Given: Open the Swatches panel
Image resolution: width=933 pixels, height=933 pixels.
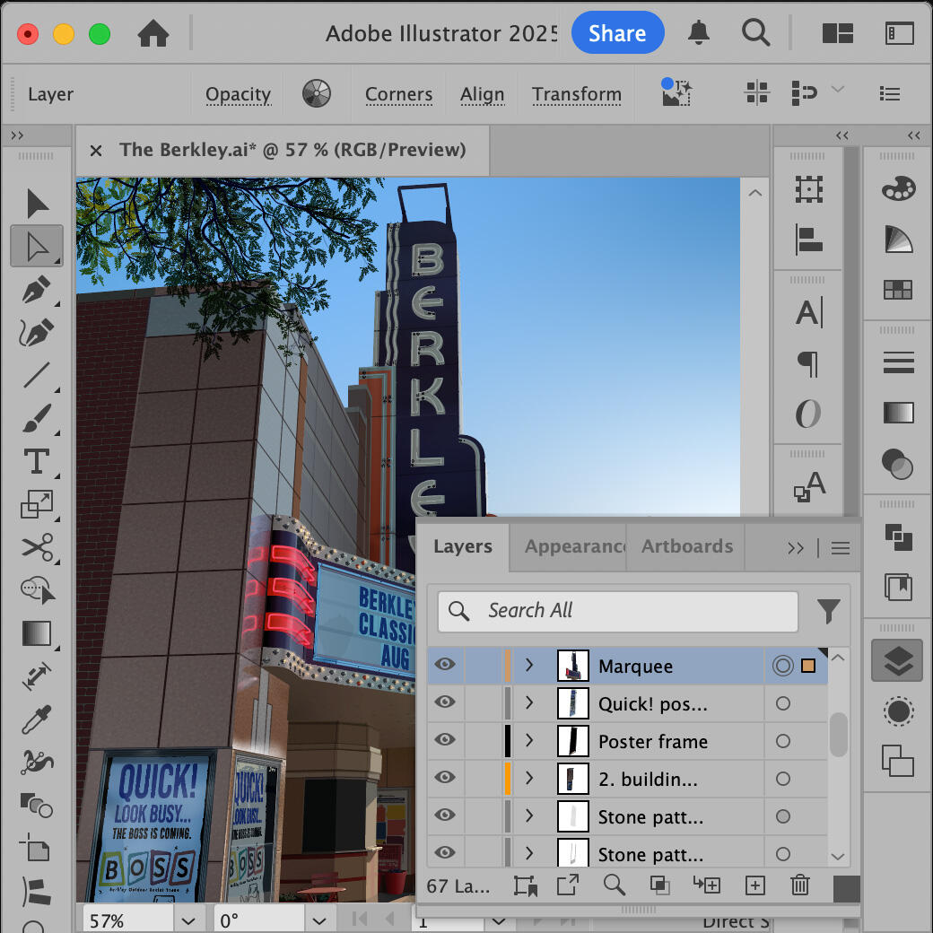Looking at the screenshot, I should tap(896, 289).
